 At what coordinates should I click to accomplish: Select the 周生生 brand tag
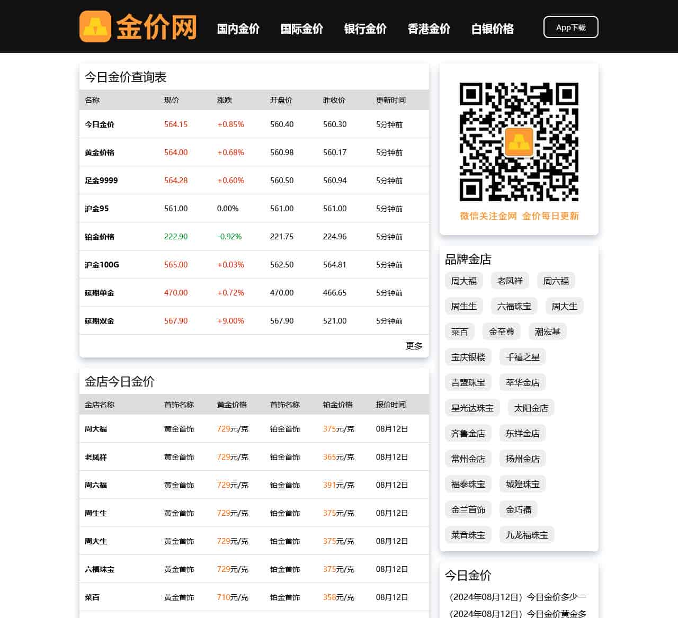point(464,306)
